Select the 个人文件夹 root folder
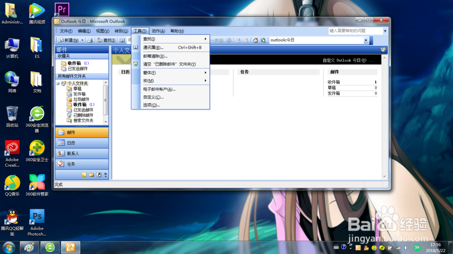 pos(77,83)
